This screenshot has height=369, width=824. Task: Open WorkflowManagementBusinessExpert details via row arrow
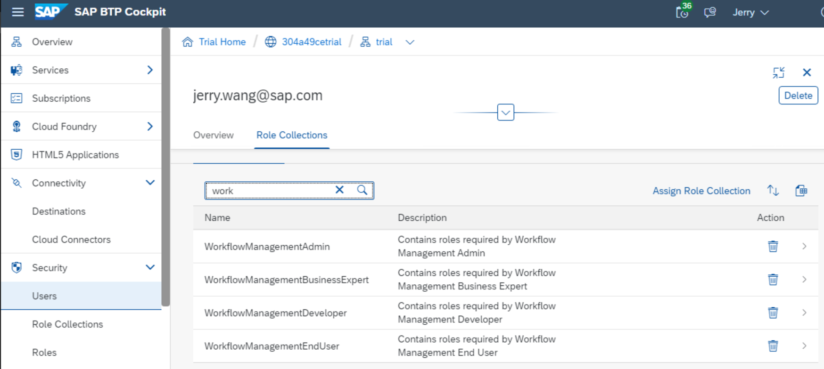804,280
